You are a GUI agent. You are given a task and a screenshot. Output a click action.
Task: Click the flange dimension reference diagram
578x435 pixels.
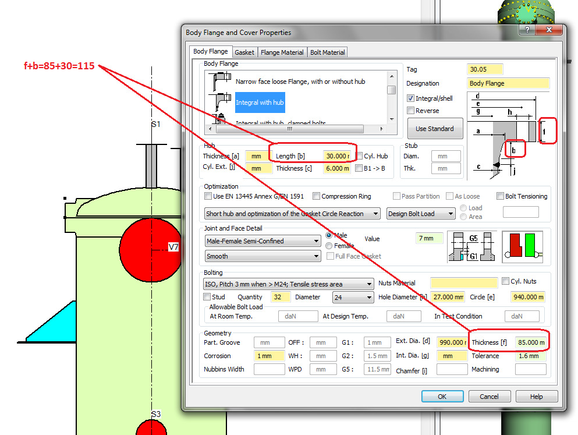coord(508,135)
